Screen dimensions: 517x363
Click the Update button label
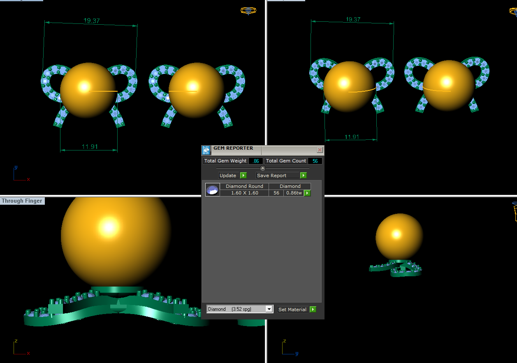(228, 176)
